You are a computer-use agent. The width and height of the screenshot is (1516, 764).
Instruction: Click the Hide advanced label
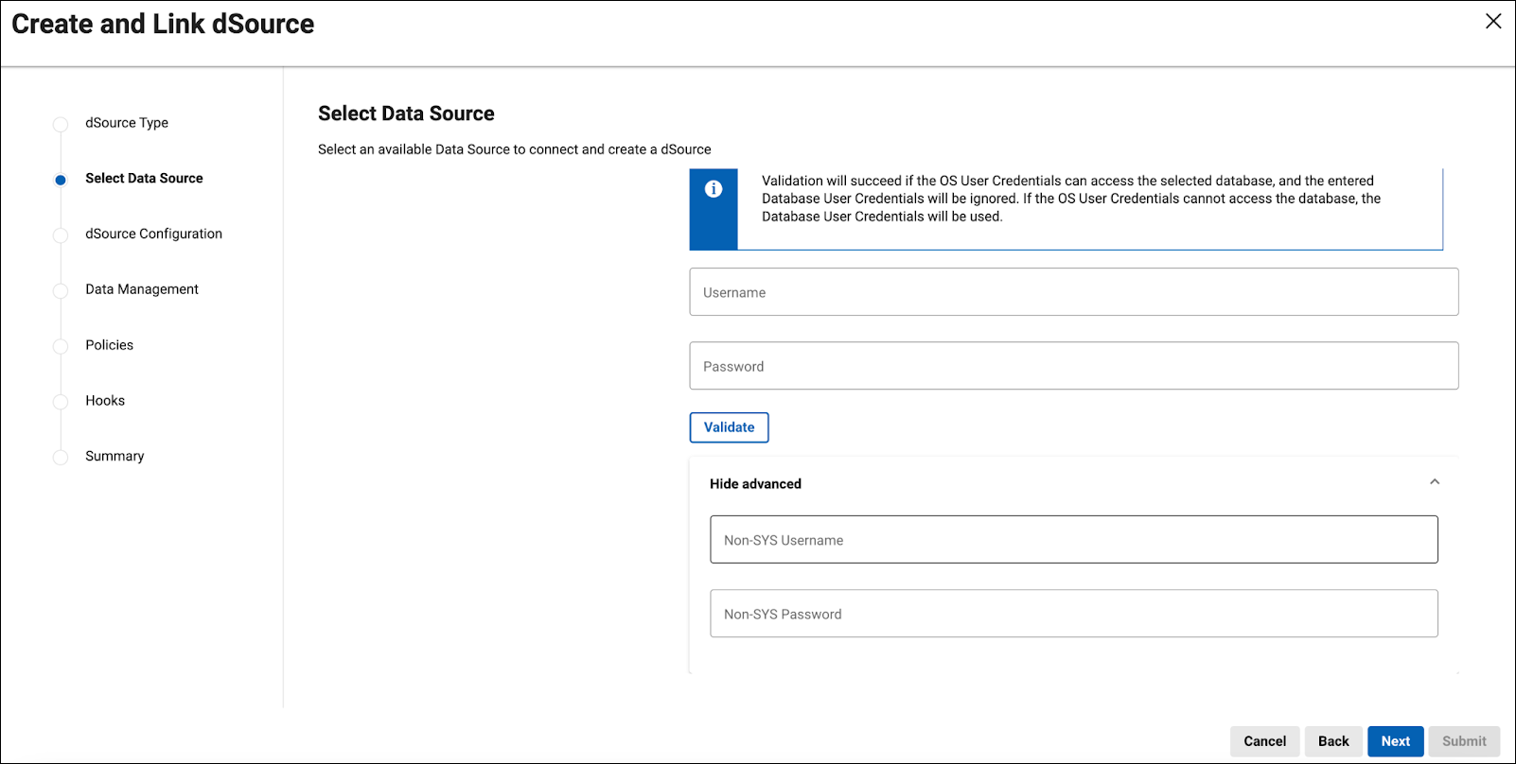click(x=755, y=484)
